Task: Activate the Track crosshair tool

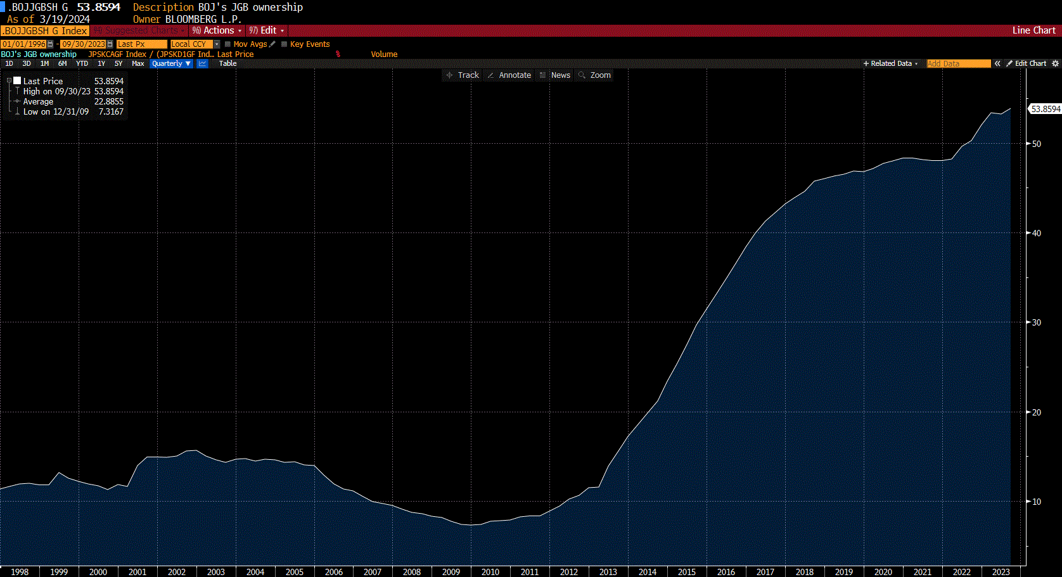Action: click(x=463, y=75)
